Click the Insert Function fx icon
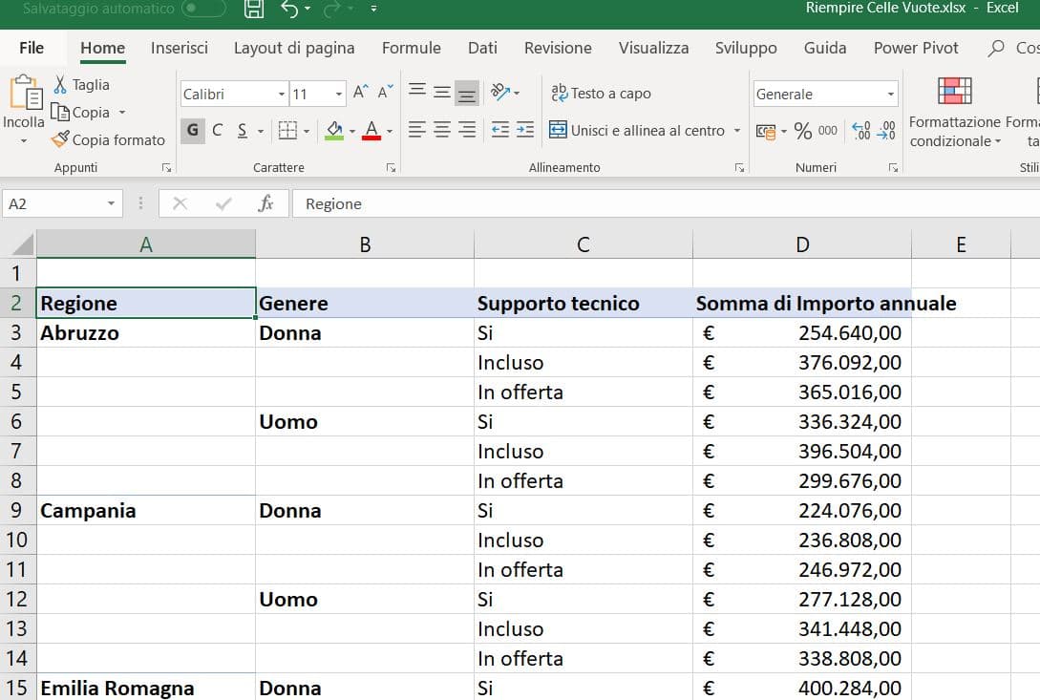The image size is (1040, 700). pyautogui.click(x=265, y=203)
